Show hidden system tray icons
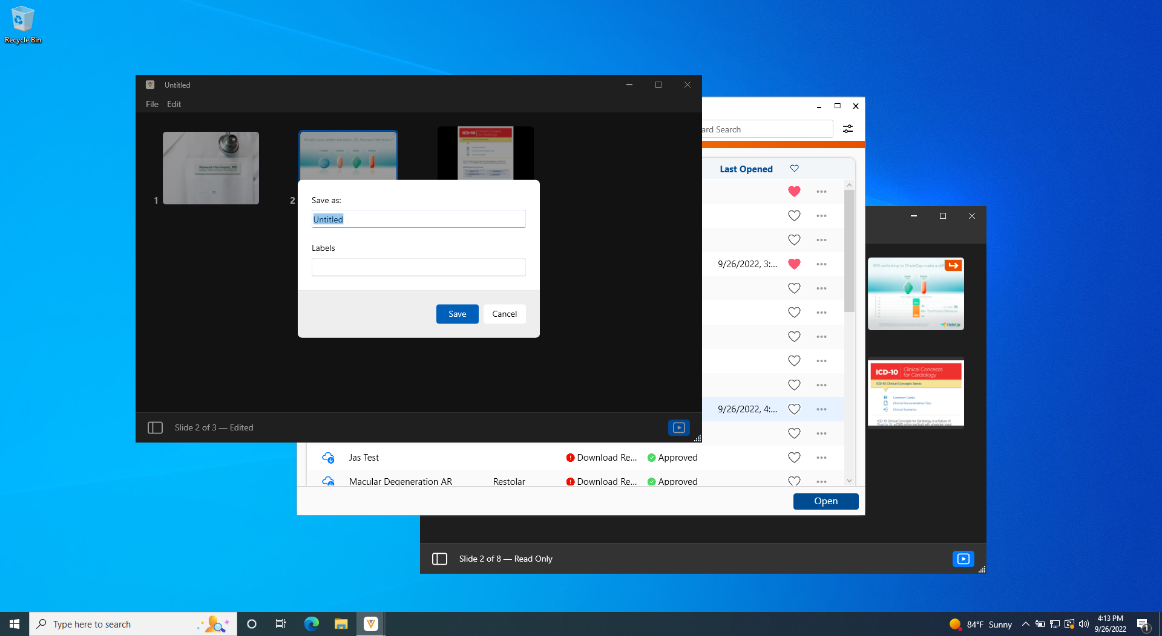Screen dimensions: 1162x636 pyautogui.click(x=1025, y=624)
